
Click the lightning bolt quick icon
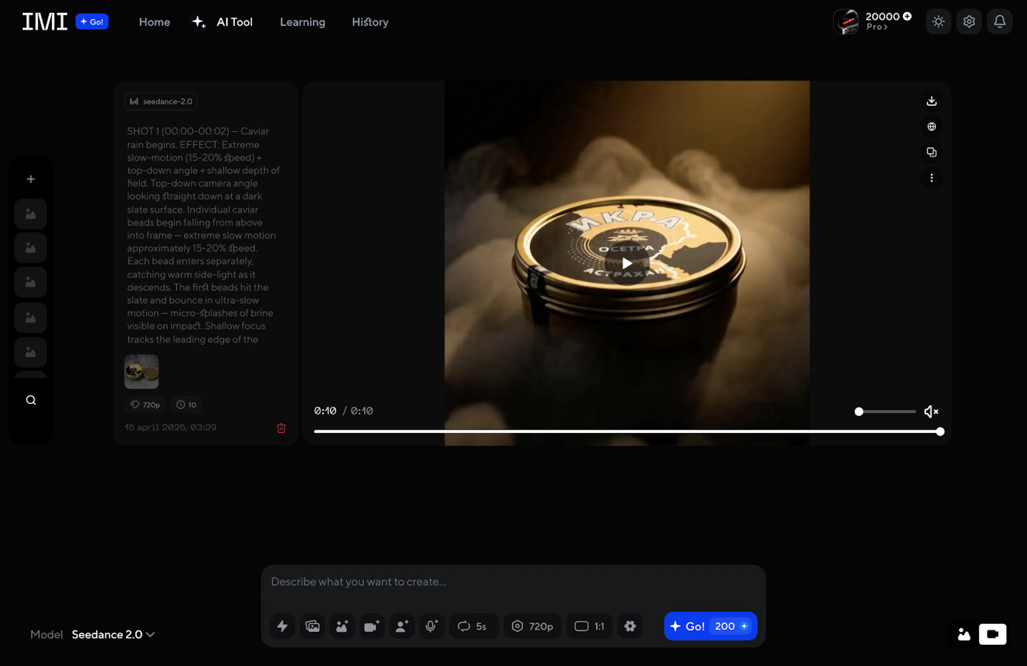pyautogui.click(x=282, y=626)
